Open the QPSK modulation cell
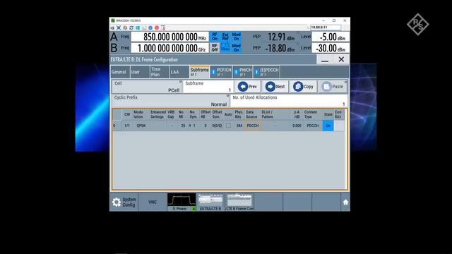Image resolution: width=452 pixels, height=254 pixels. [x=141, y=126]
